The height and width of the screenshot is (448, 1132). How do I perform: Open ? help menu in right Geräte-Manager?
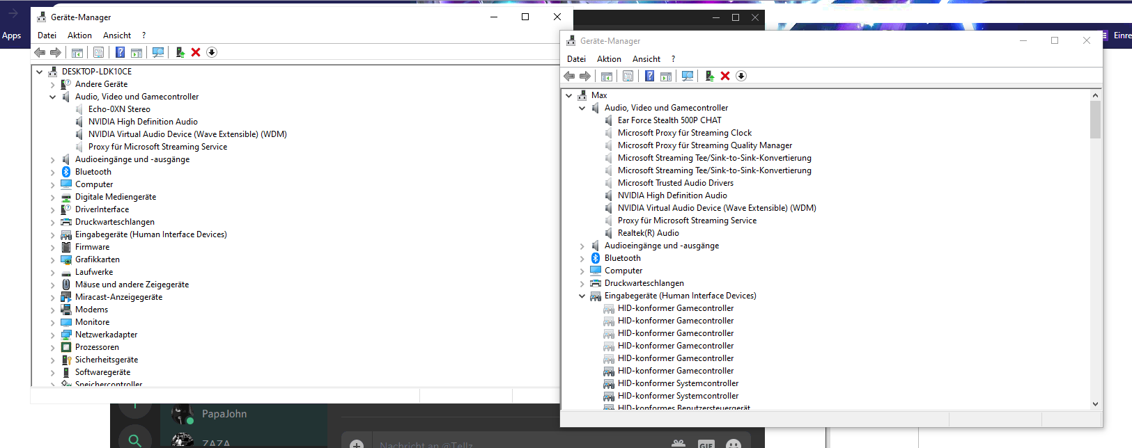pos(673,59)
